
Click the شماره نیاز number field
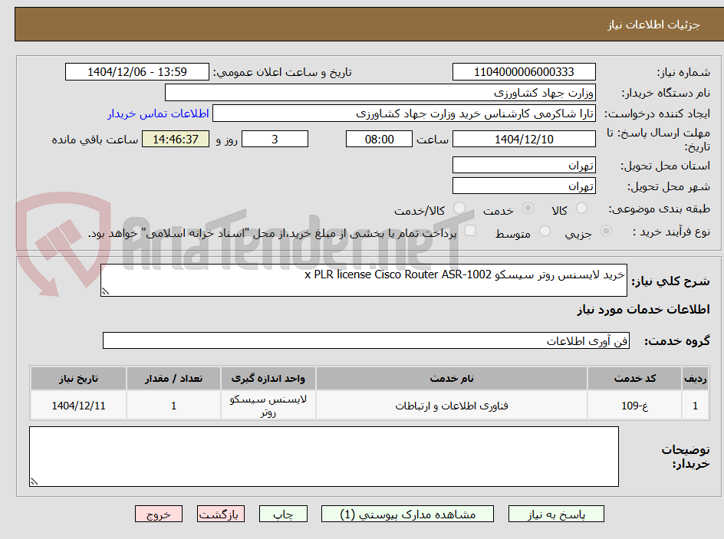point(524,72)
